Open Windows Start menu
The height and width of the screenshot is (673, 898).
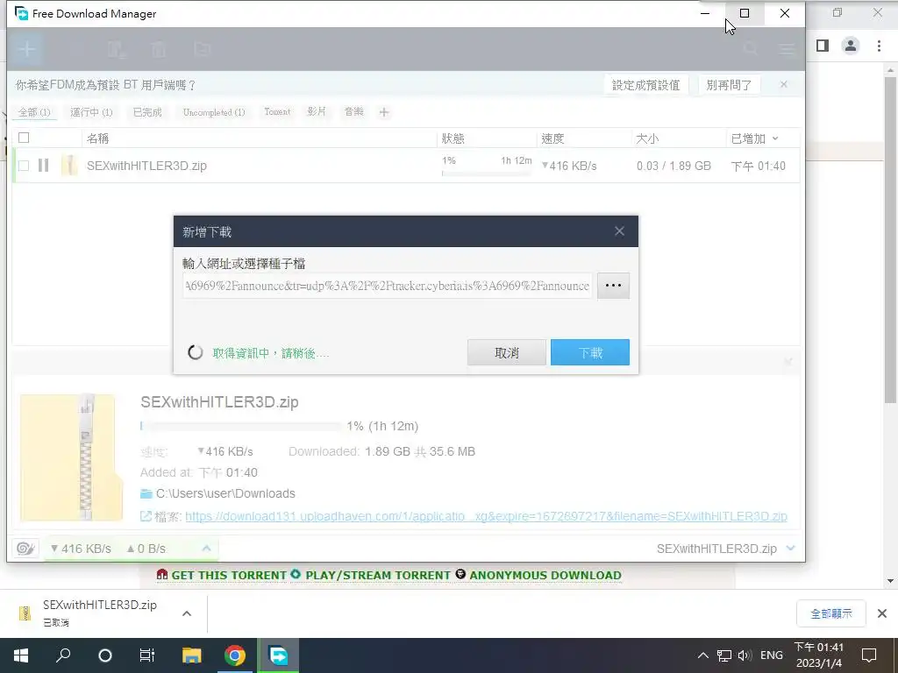(x=21, y=655)
